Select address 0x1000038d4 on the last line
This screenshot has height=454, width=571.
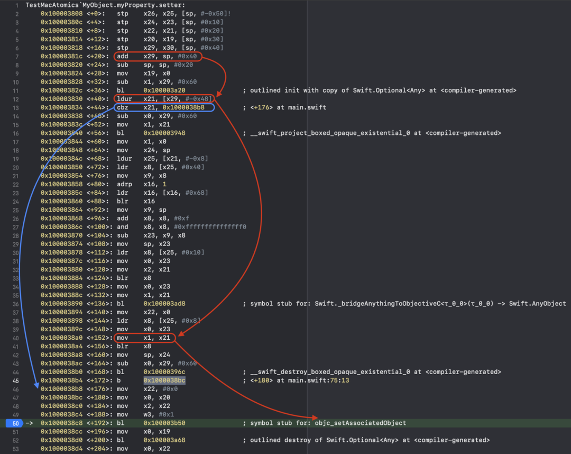[61, 449]
